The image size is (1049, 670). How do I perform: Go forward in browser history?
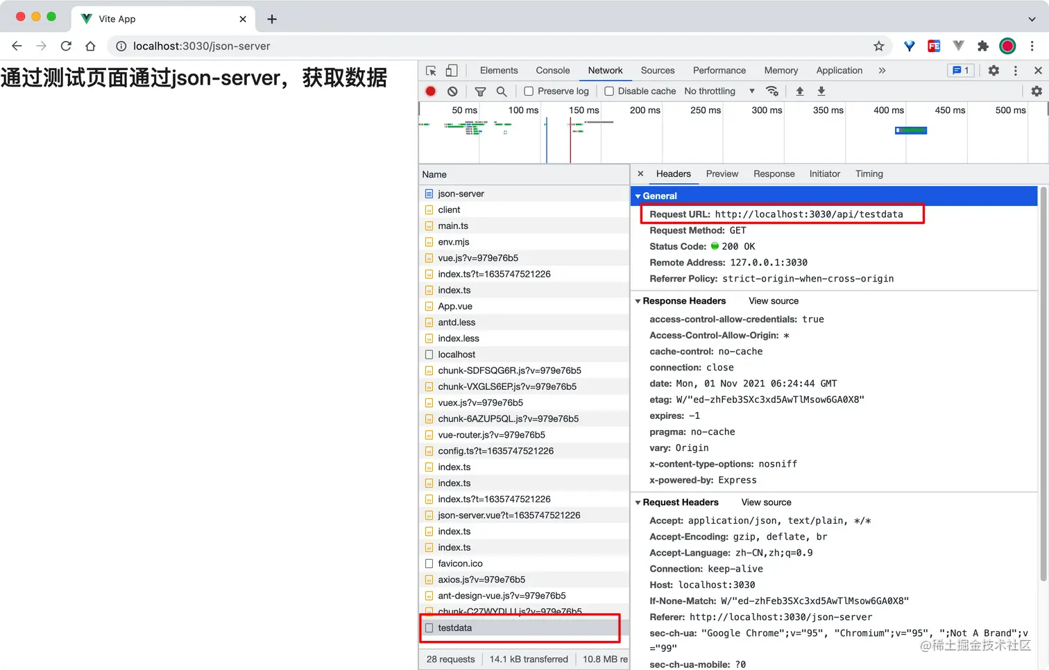(42, 46)
